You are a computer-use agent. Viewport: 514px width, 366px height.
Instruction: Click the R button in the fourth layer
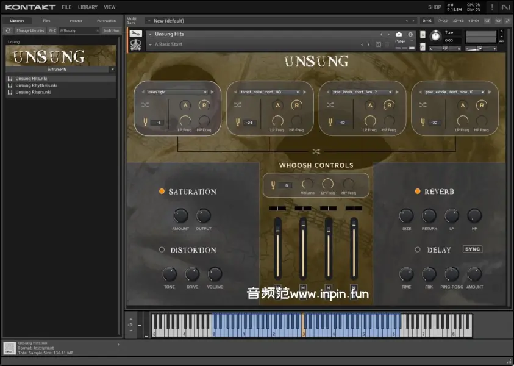tap(481, 105)
